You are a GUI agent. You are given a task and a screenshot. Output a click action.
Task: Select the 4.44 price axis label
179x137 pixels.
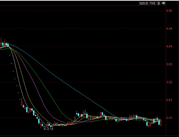click(x=169, y=28)
